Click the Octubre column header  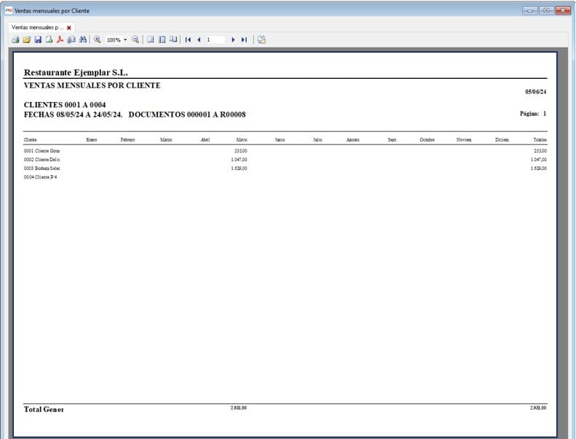pos(427,140)
